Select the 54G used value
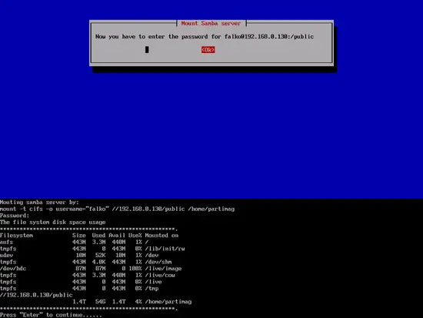 100,302
